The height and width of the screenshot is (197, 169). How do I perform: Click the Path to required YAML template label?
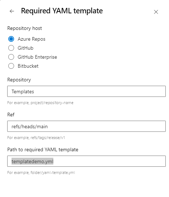[43, 149]
